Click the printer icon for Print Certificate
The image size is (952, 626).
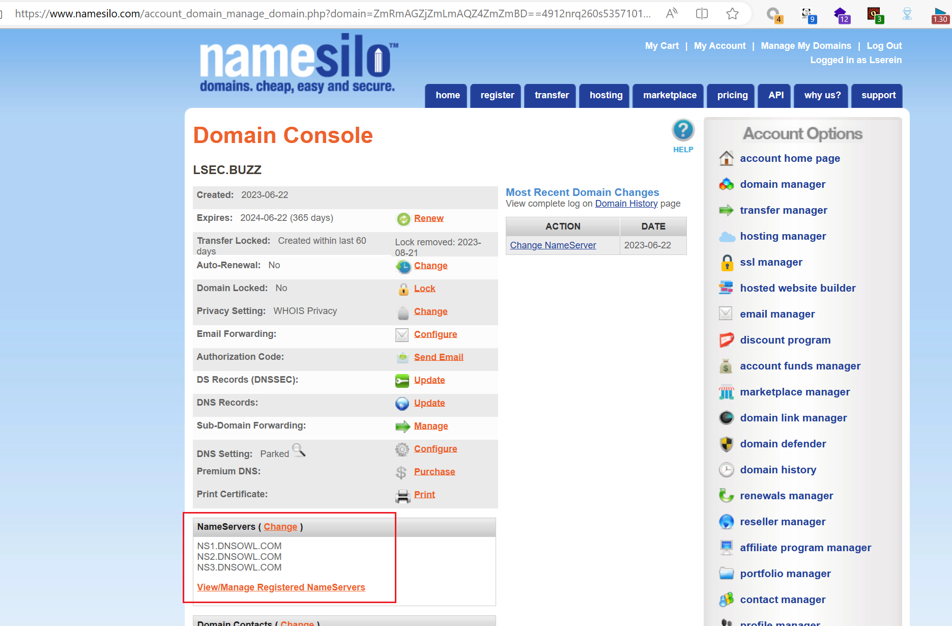pos(402,496)
